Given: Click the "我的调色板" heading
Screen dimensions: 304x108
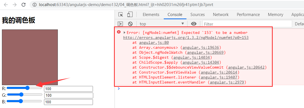Looking at the screenshot, I should click(x=19, y=20).
